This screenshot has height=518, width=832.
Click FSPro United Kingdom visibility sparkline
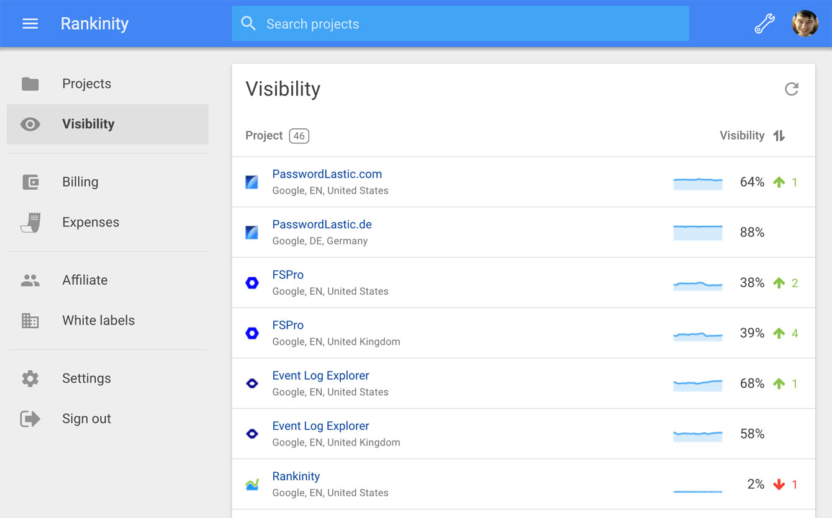[698, 336]
